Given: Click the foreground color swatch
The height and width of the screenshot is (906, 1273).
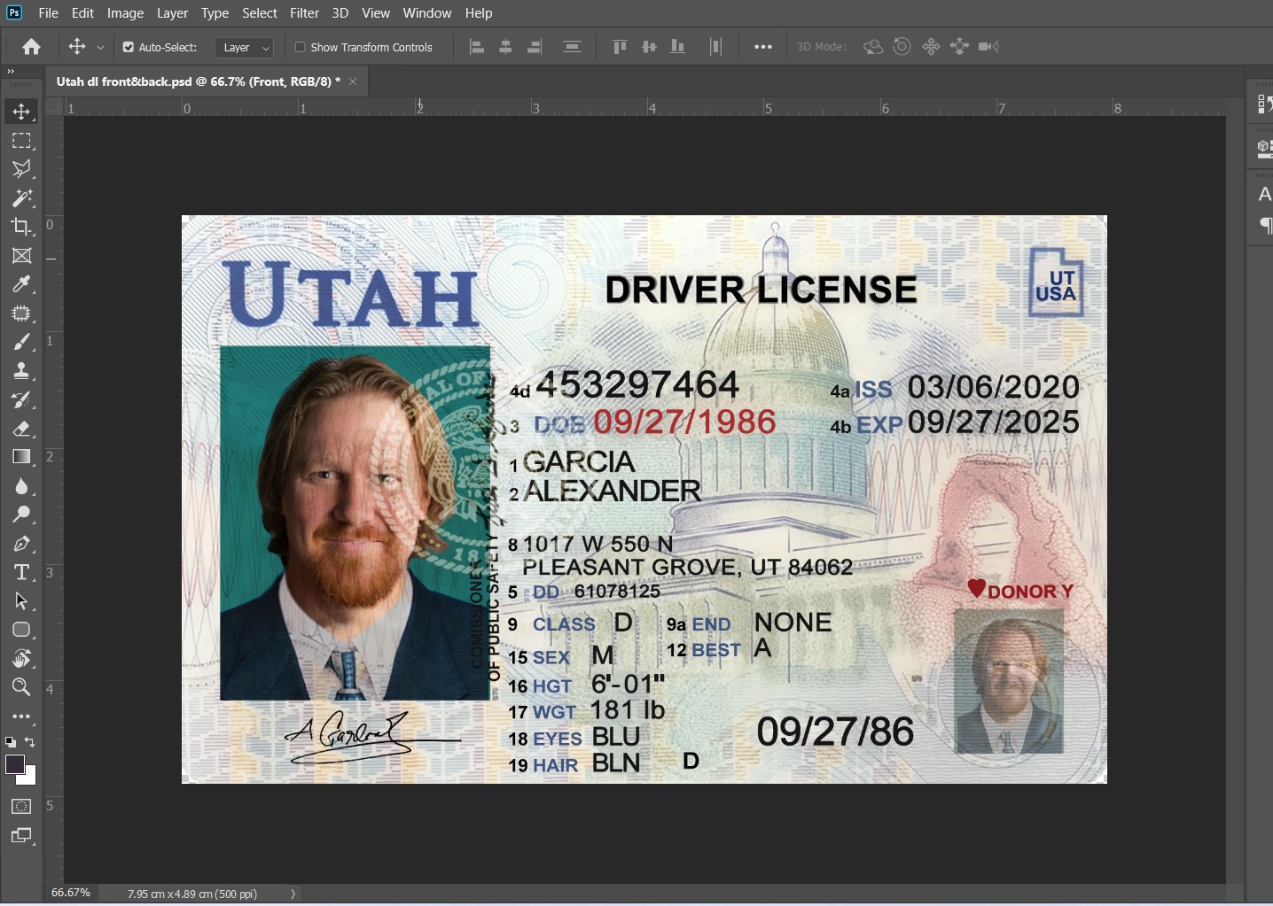Looking at the screenshot, I should pos(15,764).
